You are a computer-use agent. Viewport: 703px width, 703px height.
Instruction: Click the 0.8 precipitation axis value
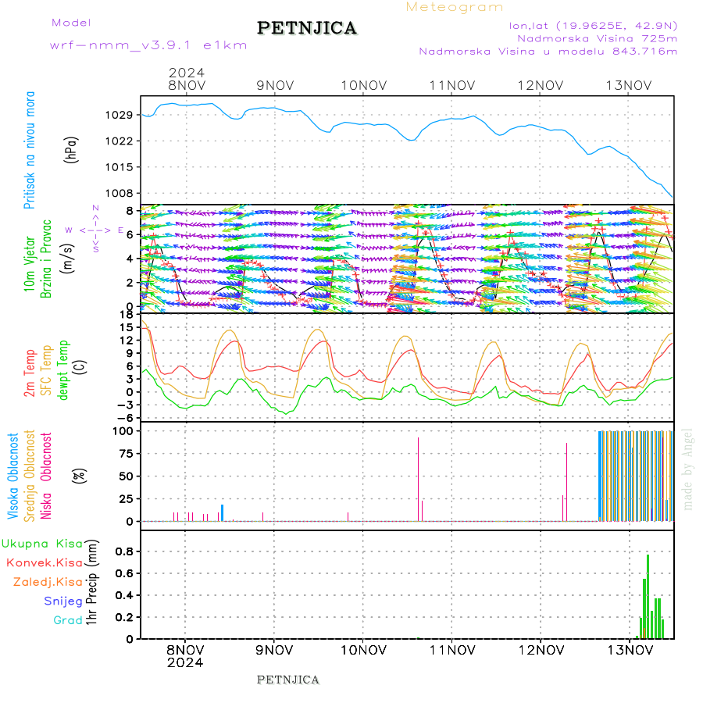[125, 551]
